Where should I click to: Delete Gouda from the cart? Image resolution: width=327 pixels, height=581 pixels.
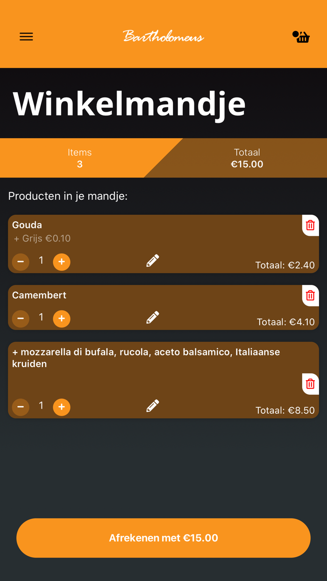[x=310, y=226]
